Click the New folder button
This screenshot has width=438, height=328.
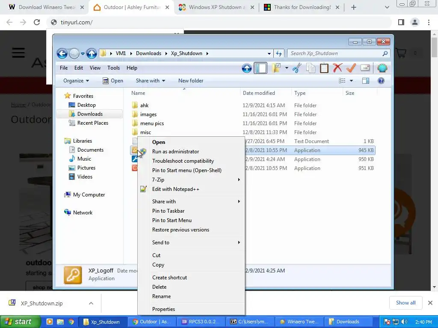(x=191, y=81)
